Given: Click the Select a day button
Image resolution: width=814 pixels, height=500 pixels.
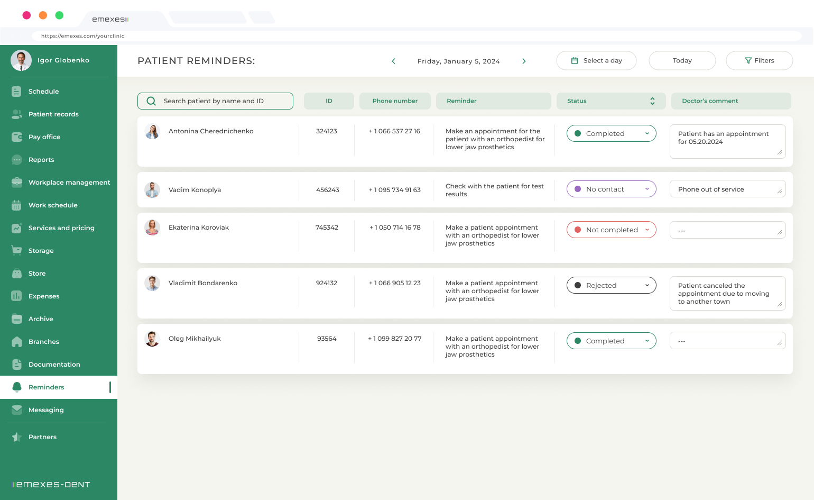Looking at the screenshot, I should click(596, 61).
